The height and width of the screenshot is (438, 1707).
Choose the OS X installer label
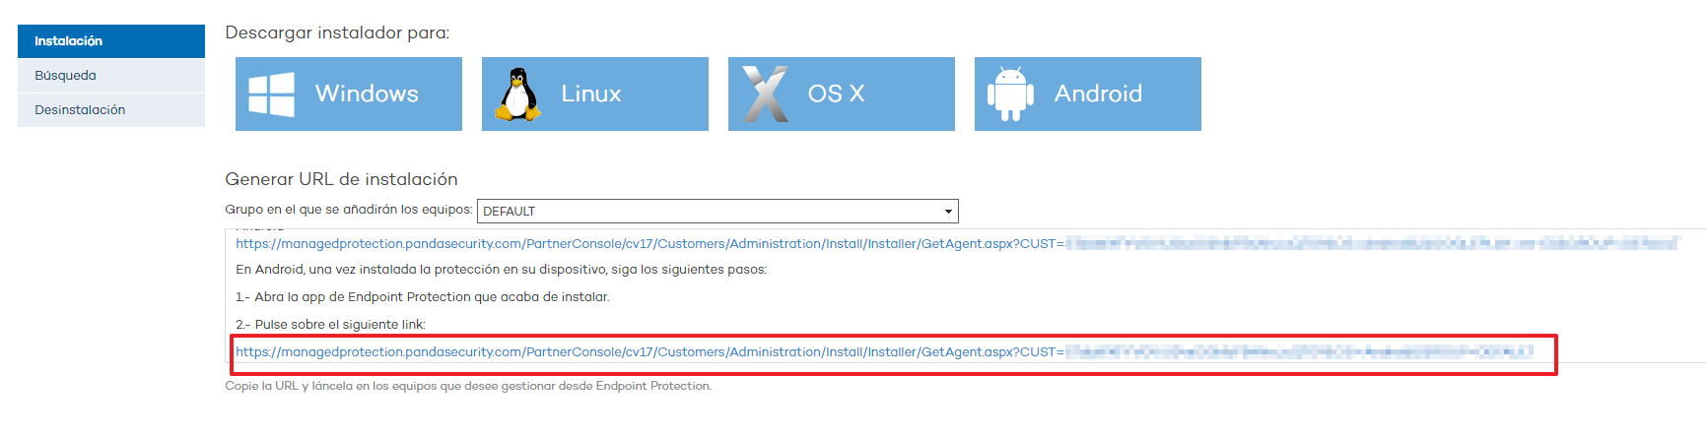[x=837, y=94]
